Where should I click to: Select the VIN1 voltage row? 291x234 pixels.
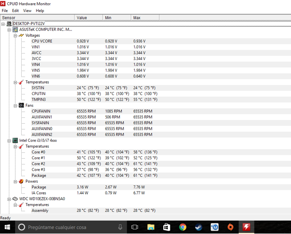point(161,47)
